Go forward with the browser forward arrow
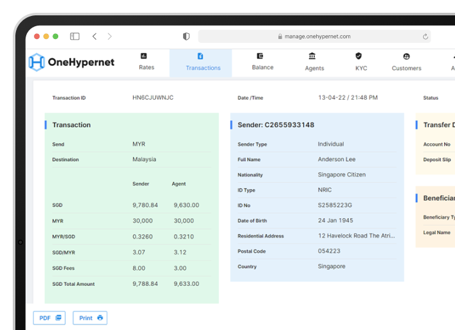 (x=109, y=36)
